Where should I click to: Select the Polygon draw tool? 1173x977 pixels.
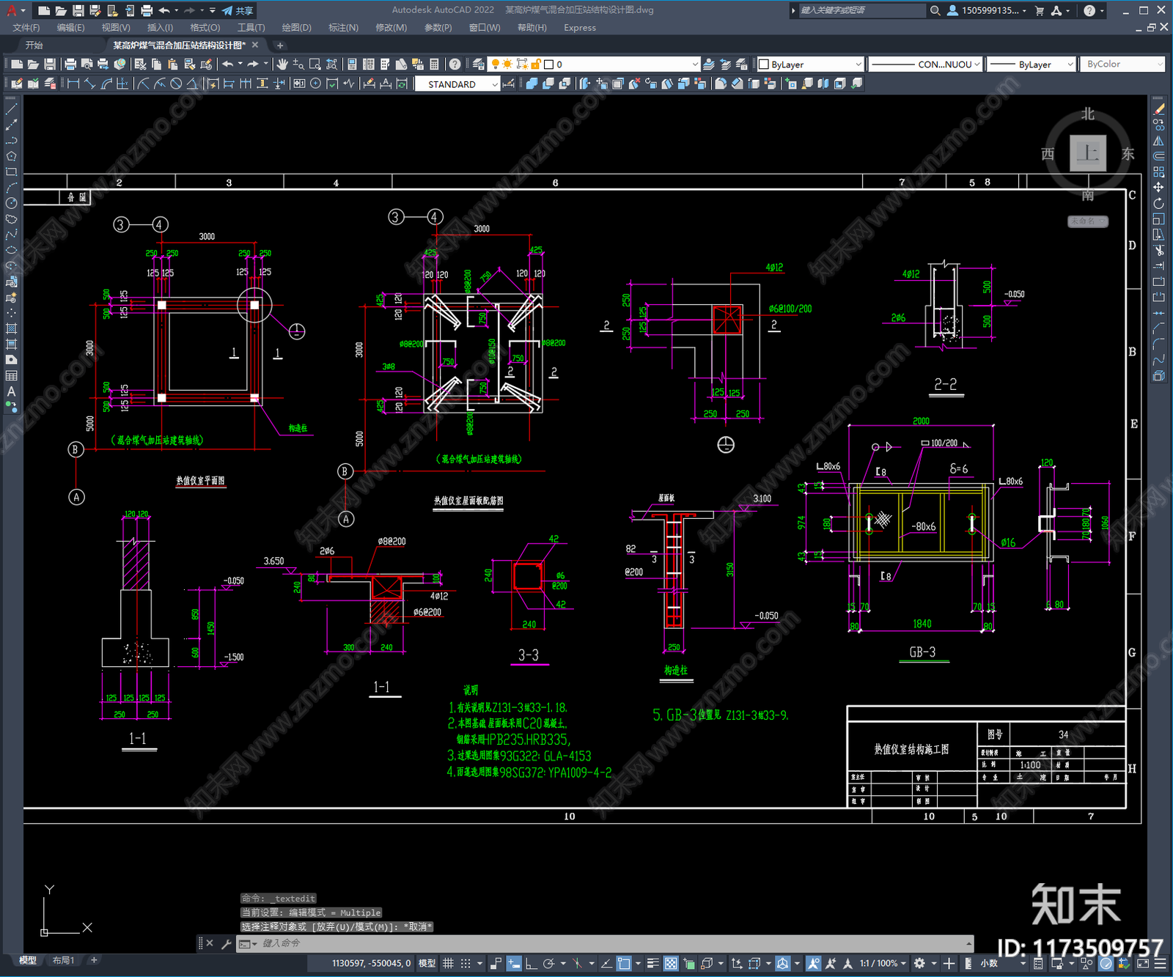coord(11,156)
